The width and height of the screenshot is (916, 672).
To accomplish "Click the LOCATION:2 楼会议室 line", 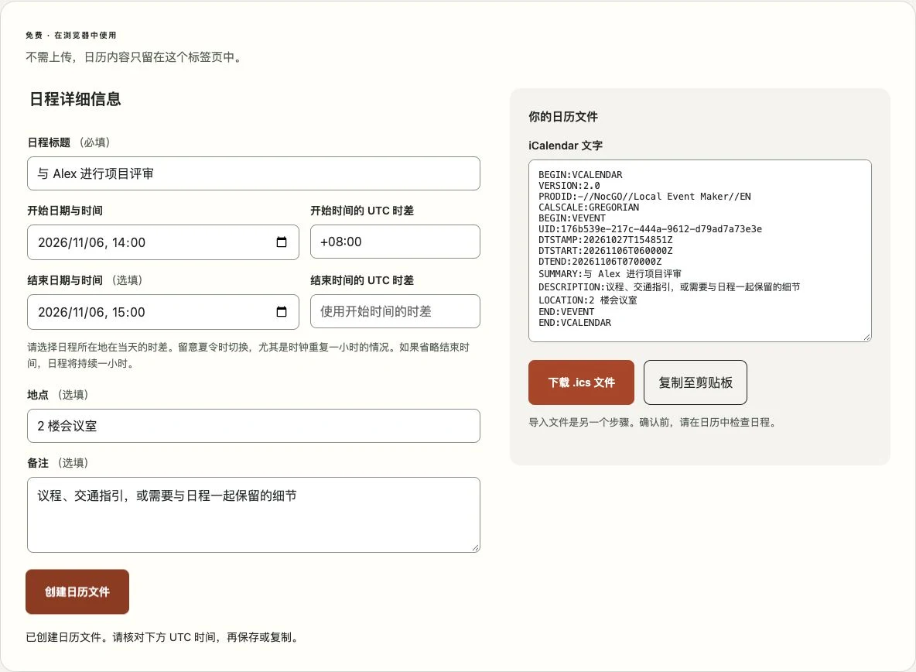I will click(588, 300).
